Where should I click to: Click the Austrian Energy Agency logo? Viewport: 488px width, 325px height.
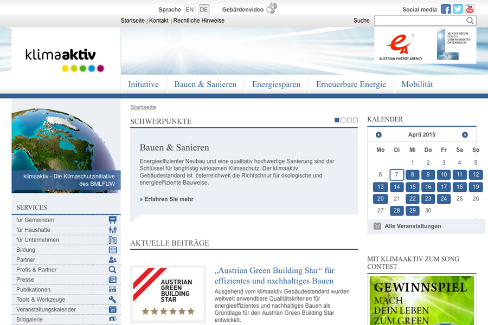pos(400,45)
